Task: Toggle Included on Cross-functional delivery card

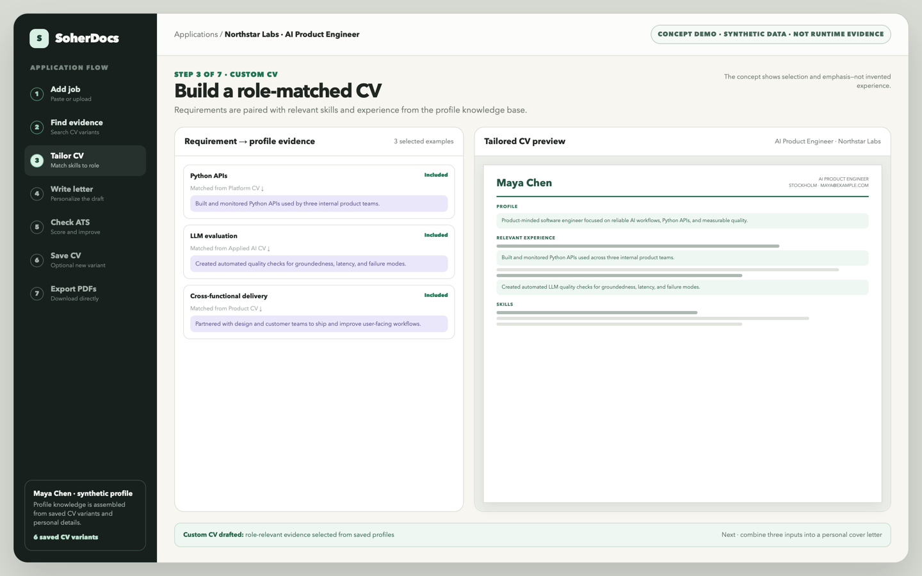Action: [x=436, y=295]
